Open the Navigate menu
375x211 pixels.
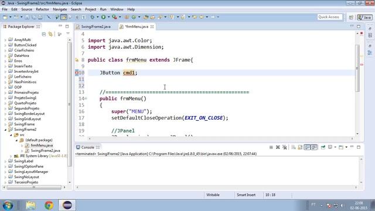click(x=60, y=9)
